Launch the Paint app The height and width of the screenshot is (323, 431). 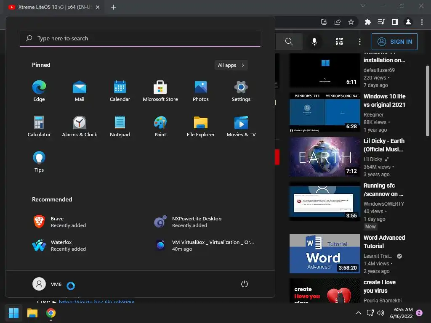click(x=160, y=126)
